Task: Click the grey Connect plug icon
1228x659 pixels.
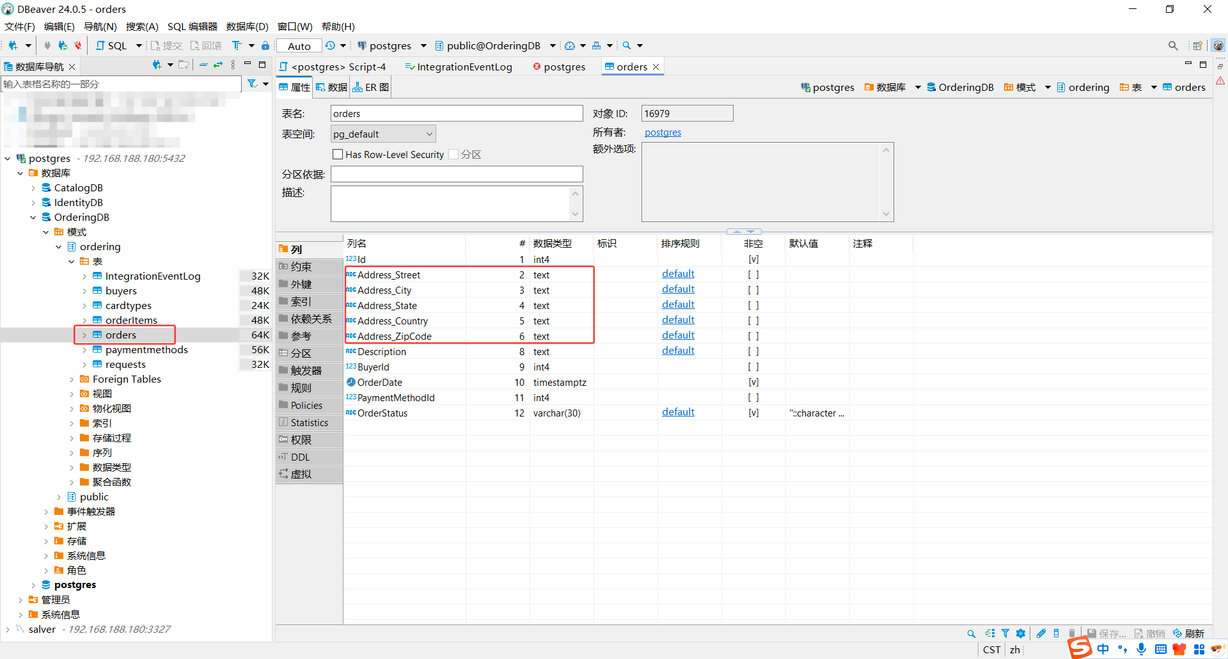Action: tap(47, 45)
